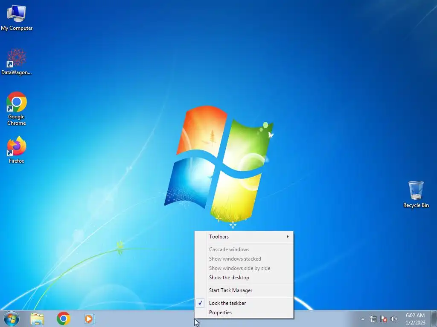Click the Show desktop strip at taskbar end
The height and width of the screenshot is (327, 437).
(x=434, y=318)
